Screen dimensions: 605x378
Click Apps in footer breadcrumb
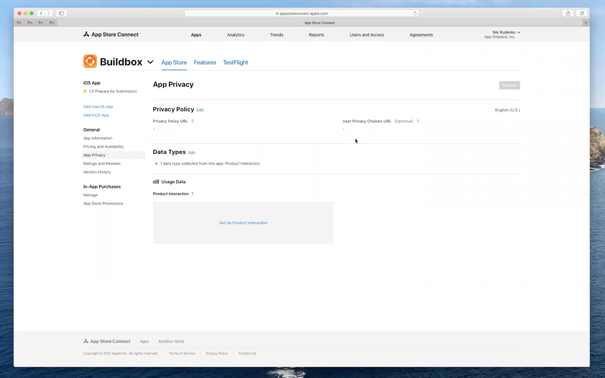coord(144,341)
